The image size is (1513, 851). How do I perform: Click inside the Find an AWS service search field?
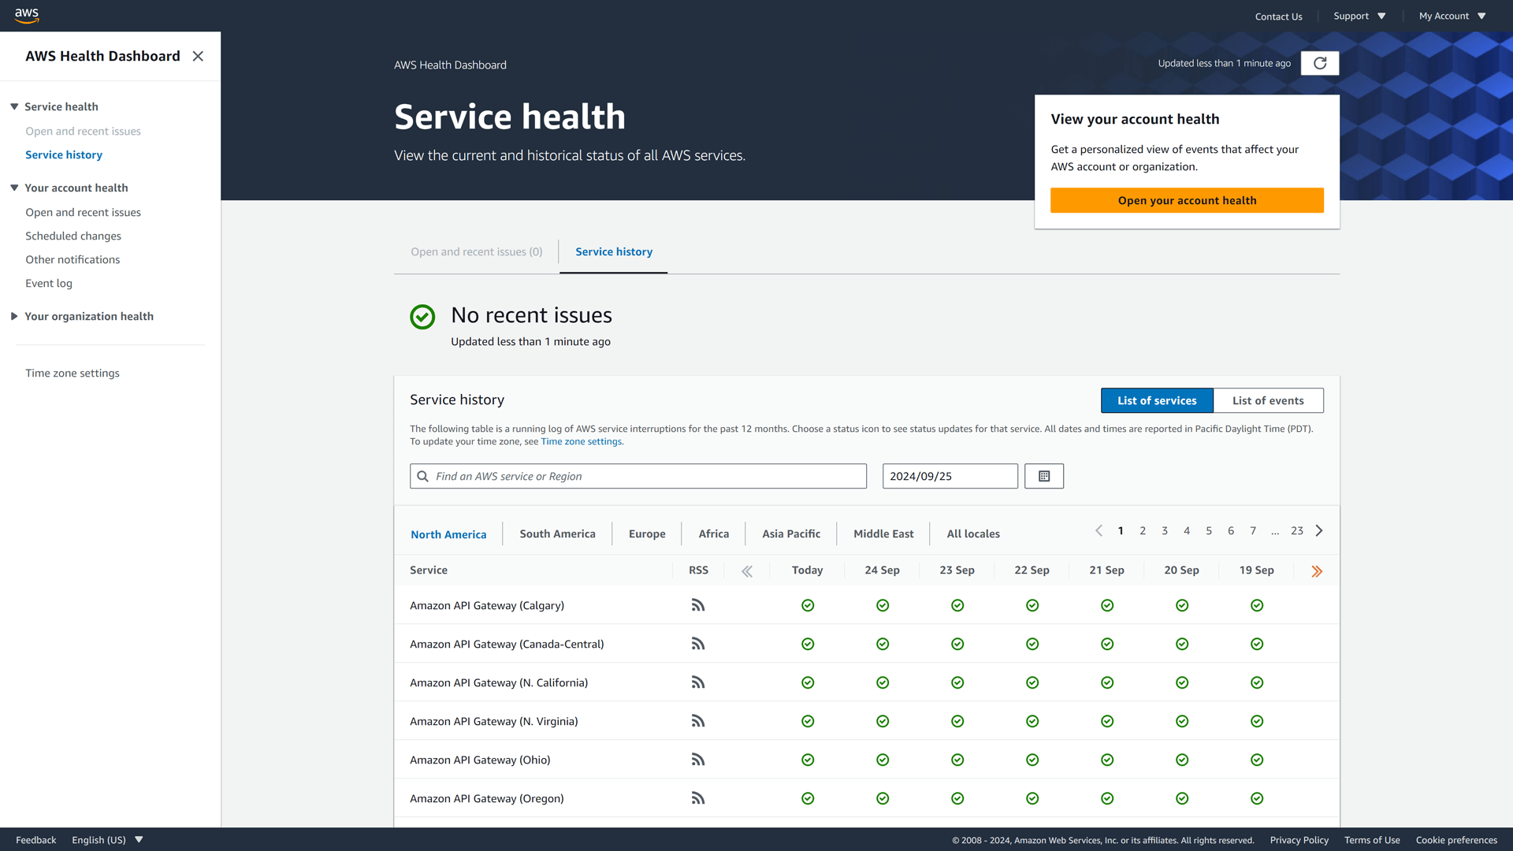(638, 476)
